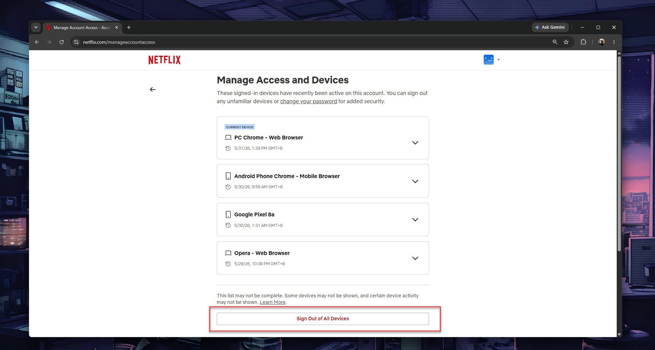Viewport: 655px width, 350px height.
Task: Click the Android Phone Chrome - Mobile Browser title
Action: [287, 176]
